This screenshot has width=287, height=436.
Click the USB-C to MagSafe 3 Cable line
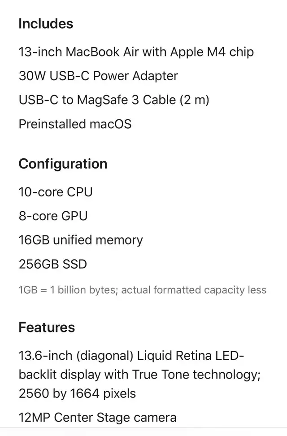[114, 100]
